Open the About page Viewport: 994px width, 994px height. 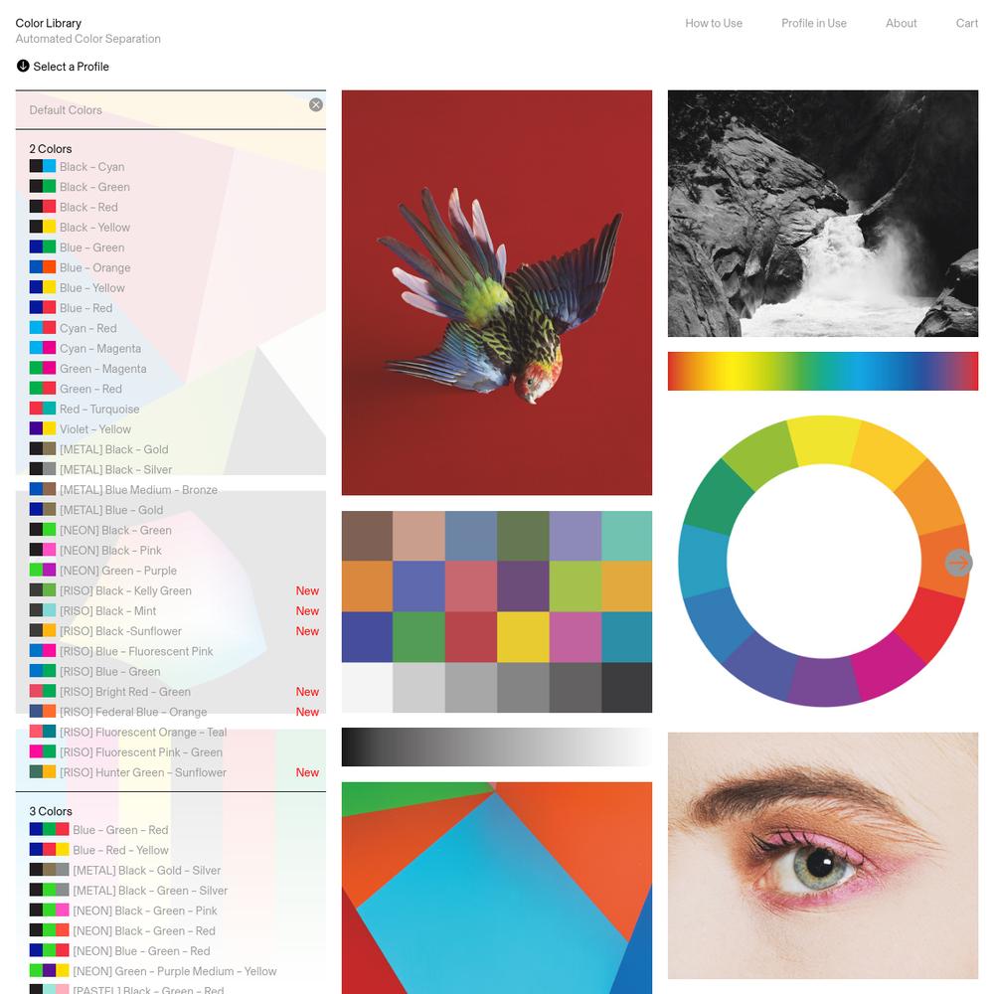pyautogui.click(x=901, y=24)
